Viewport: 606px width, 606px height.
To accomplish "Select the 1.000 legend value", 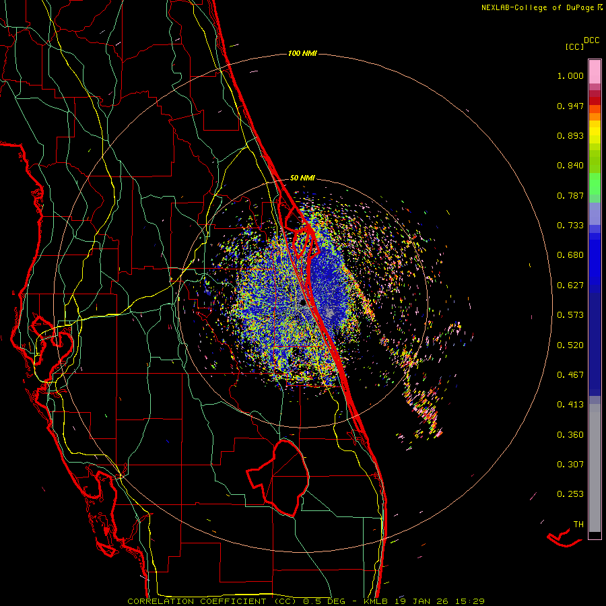I will tap(570, 75).
